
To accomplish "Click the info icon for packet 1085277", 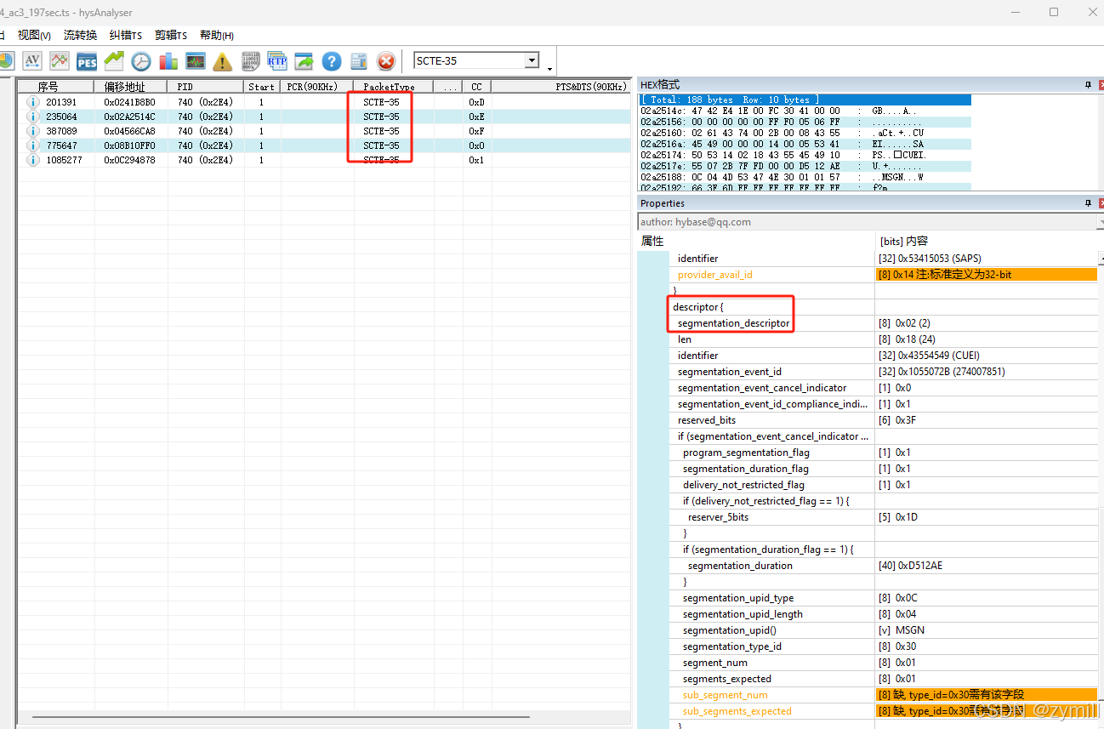I will (x=33, y=160).
